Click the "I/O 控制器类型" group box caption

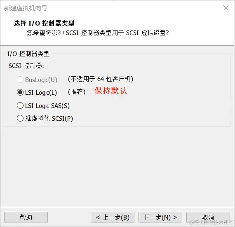coord(28,54)
